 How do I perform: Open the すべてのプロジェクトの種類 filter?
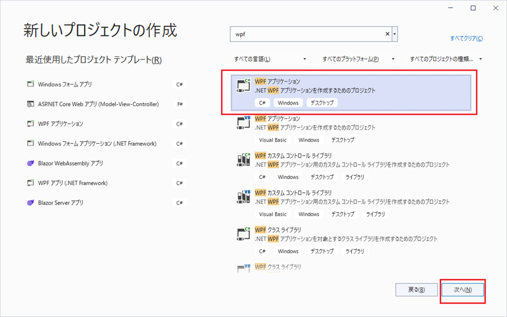[446, 59]
